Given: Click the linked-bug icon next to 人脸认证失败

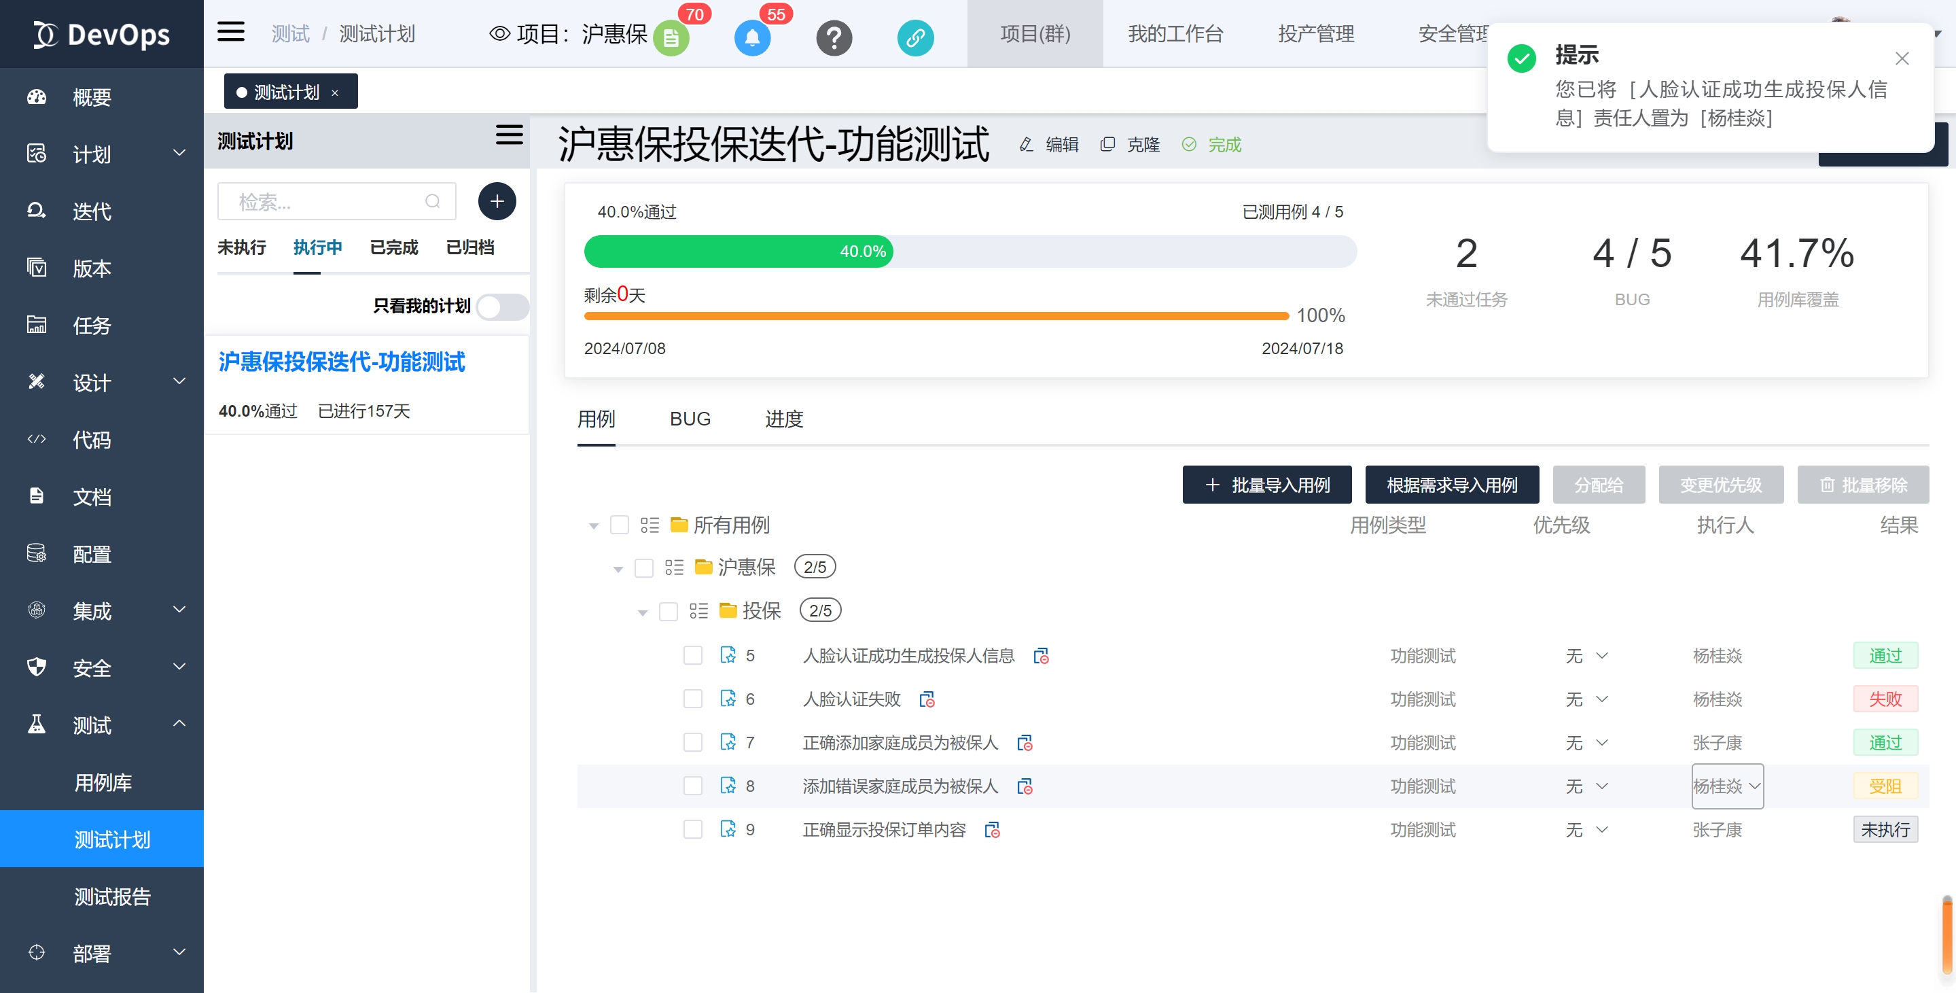Looking at the screenshot, I should point(927,700).
